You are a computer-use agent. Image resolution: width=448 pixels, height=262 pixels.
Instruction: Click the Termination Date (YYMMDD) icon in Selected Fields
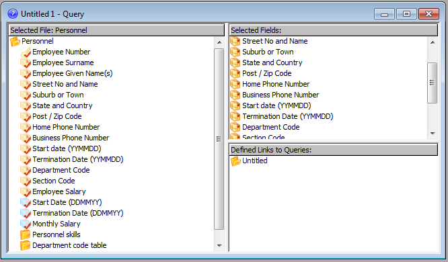coord(235,116)
